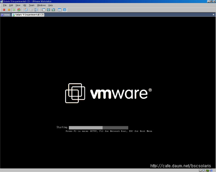Viewport: 216px width, 172px height.
Task: Click the Summary view toolbar icon
Action: click(59, 10)
